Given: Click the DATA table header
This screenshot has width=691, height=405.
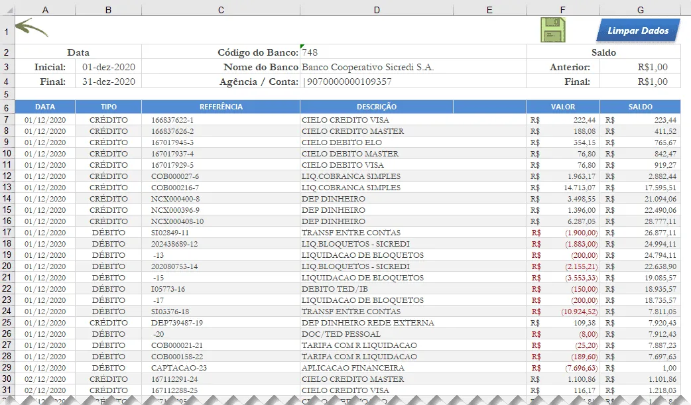Looking at the screenshot, I should coord(45,107).
